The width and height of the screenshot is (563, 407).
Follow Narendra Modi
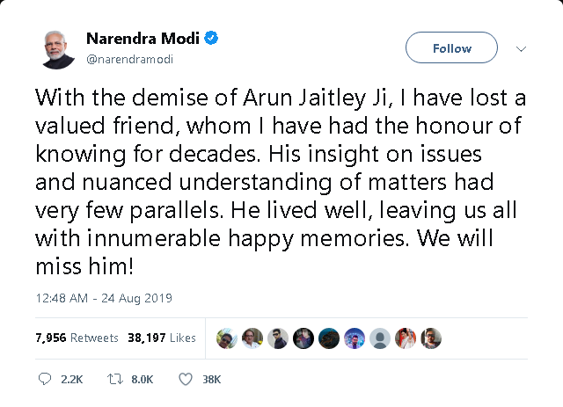click(x=451, y=48)
